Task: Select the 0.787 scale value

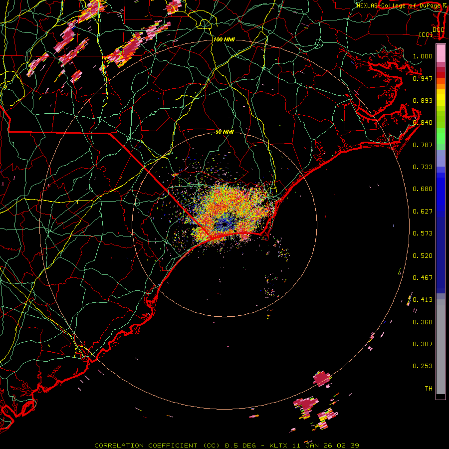Action: 423,145
